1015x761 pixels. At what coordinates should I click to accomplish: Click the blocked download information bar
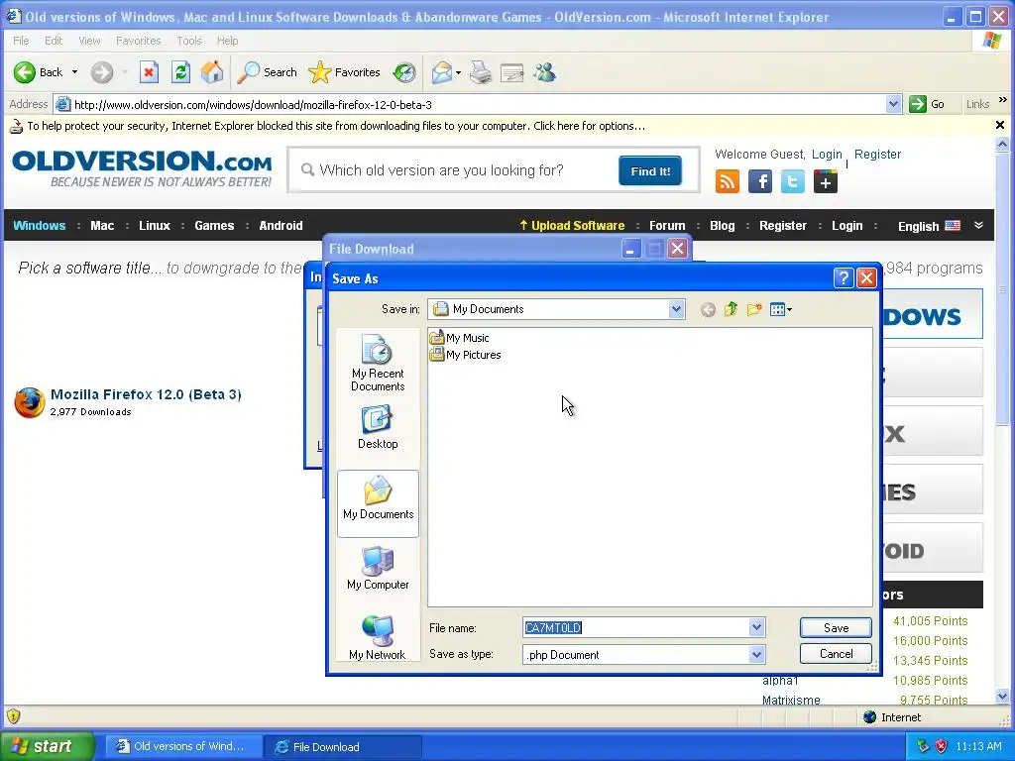click(x=499, y=126)
